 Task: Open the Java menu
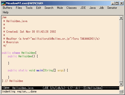pyautogui.click(x=92, y=8)
